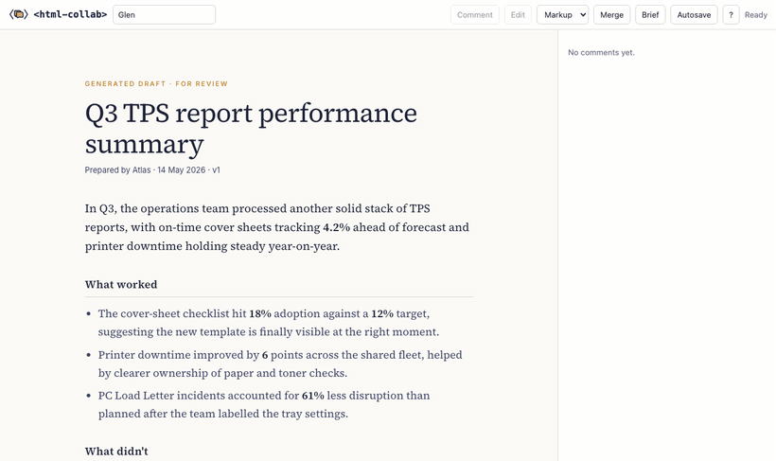Viewport: 776px width, 461px height.
Task: Click the cover-sheet checklist bullet
Action: 269,323
